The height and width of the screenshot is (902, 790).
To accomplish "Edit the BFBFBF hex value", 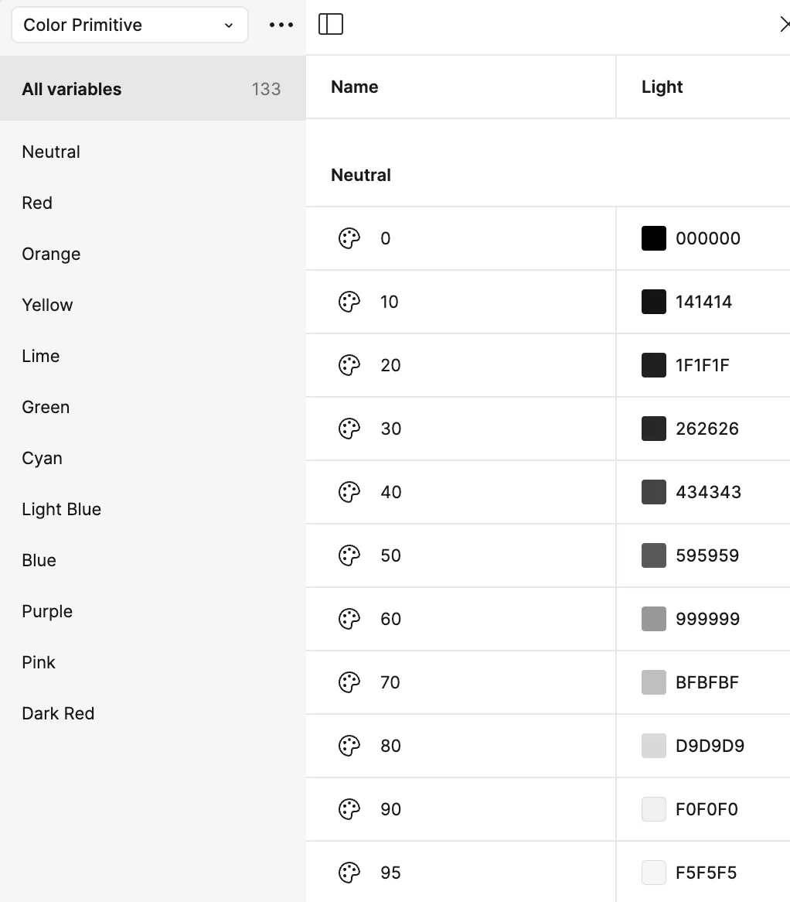I will (x=707, y=682).
